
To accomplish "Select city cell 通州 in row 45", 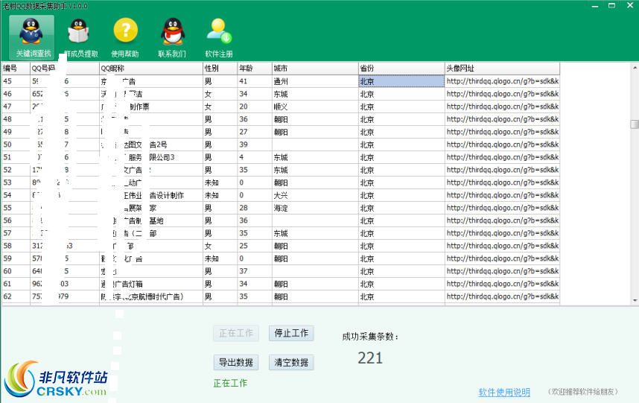I will pos(315,81).
